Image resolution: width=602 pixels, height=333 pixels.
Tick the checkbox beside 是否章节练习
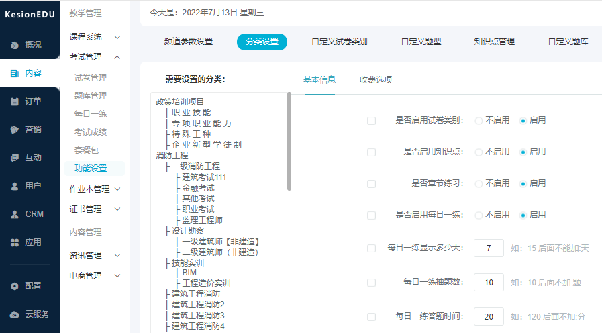pos(371,183)
